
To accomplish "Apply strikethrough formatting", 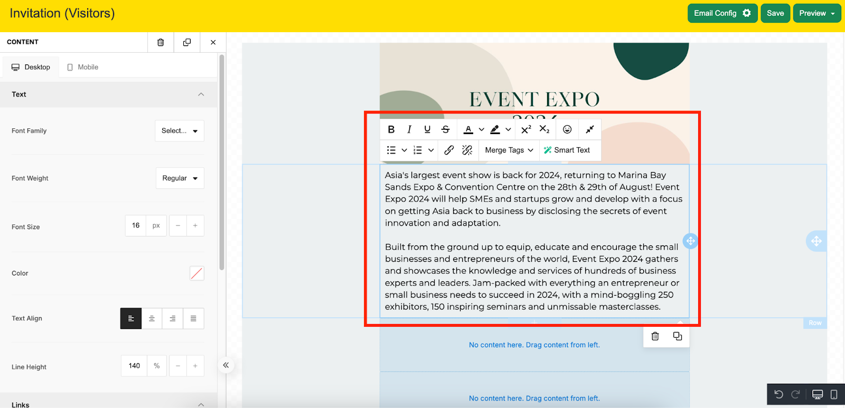I will (x=446, y=129).
